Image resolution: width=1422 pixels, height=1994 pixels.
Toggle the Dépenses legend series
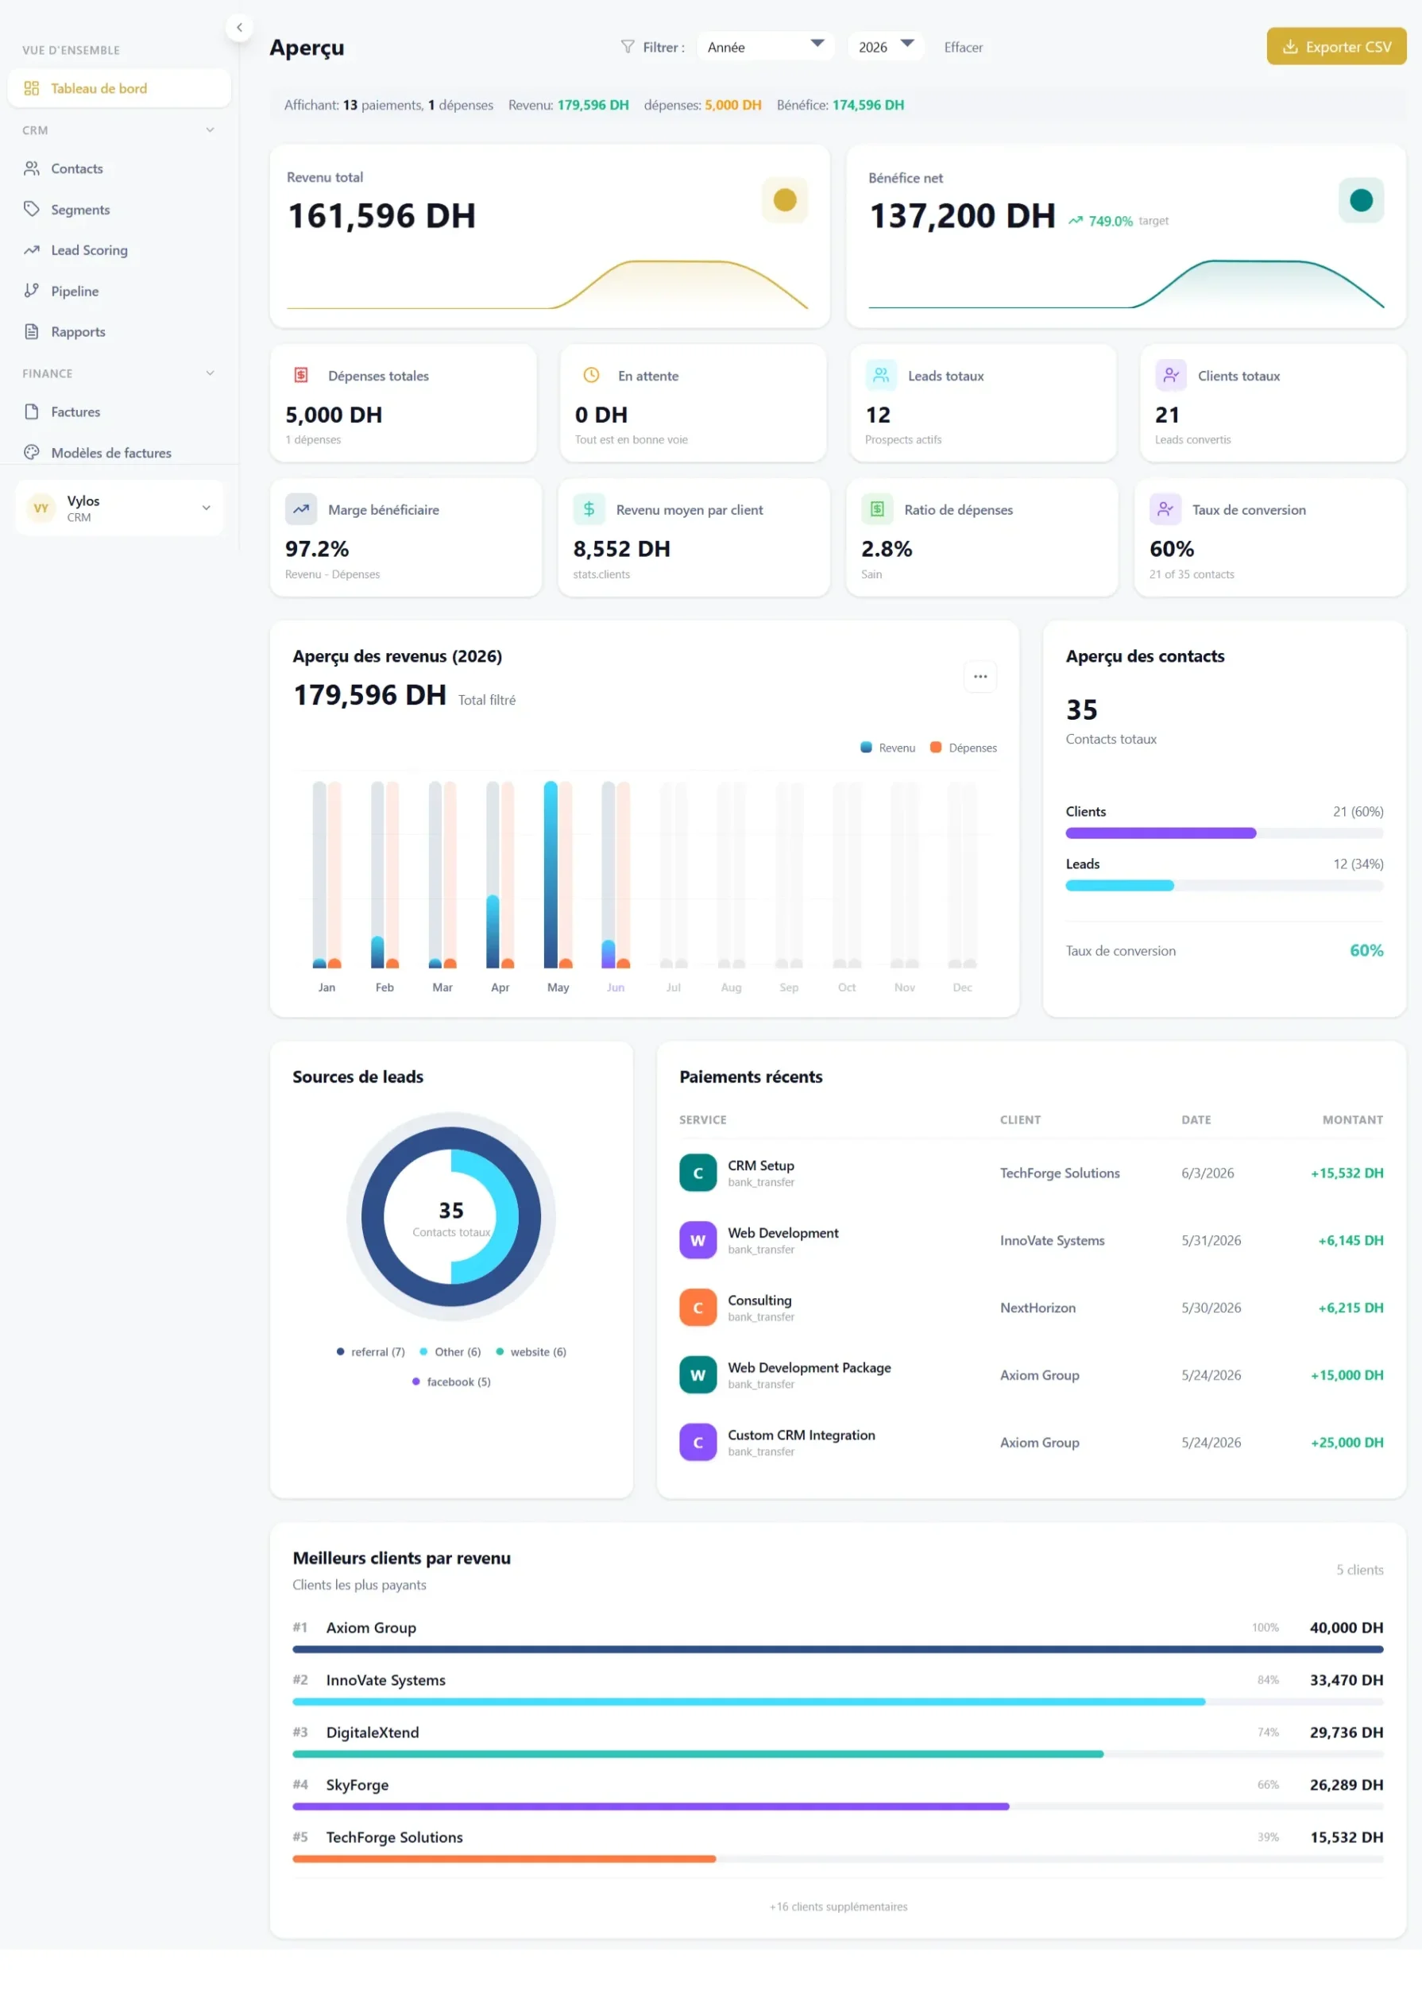[x=963, y=748]
